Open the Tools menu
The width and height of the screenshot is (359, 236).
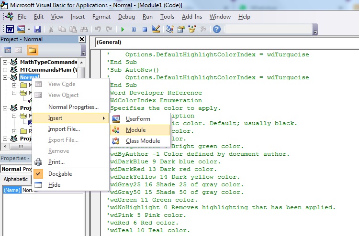pos(167,17)
